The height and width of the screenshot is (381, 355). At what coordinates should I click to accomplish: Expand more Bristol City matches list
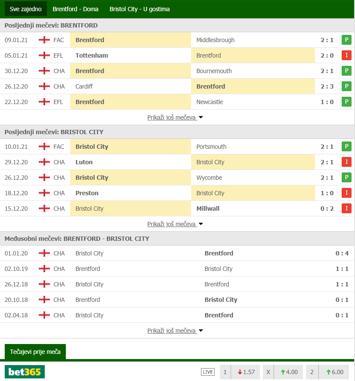175,224
